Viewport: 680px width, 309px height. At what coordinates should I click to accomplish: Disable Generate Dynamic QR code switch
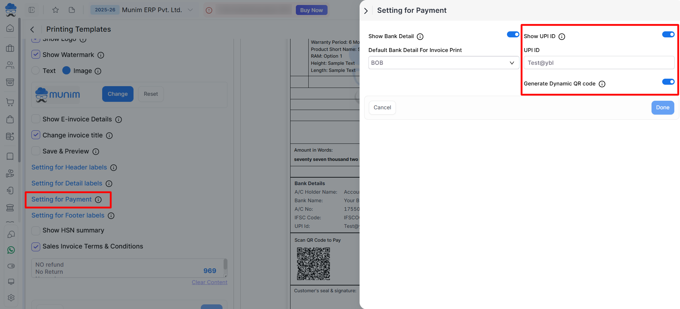668,82
